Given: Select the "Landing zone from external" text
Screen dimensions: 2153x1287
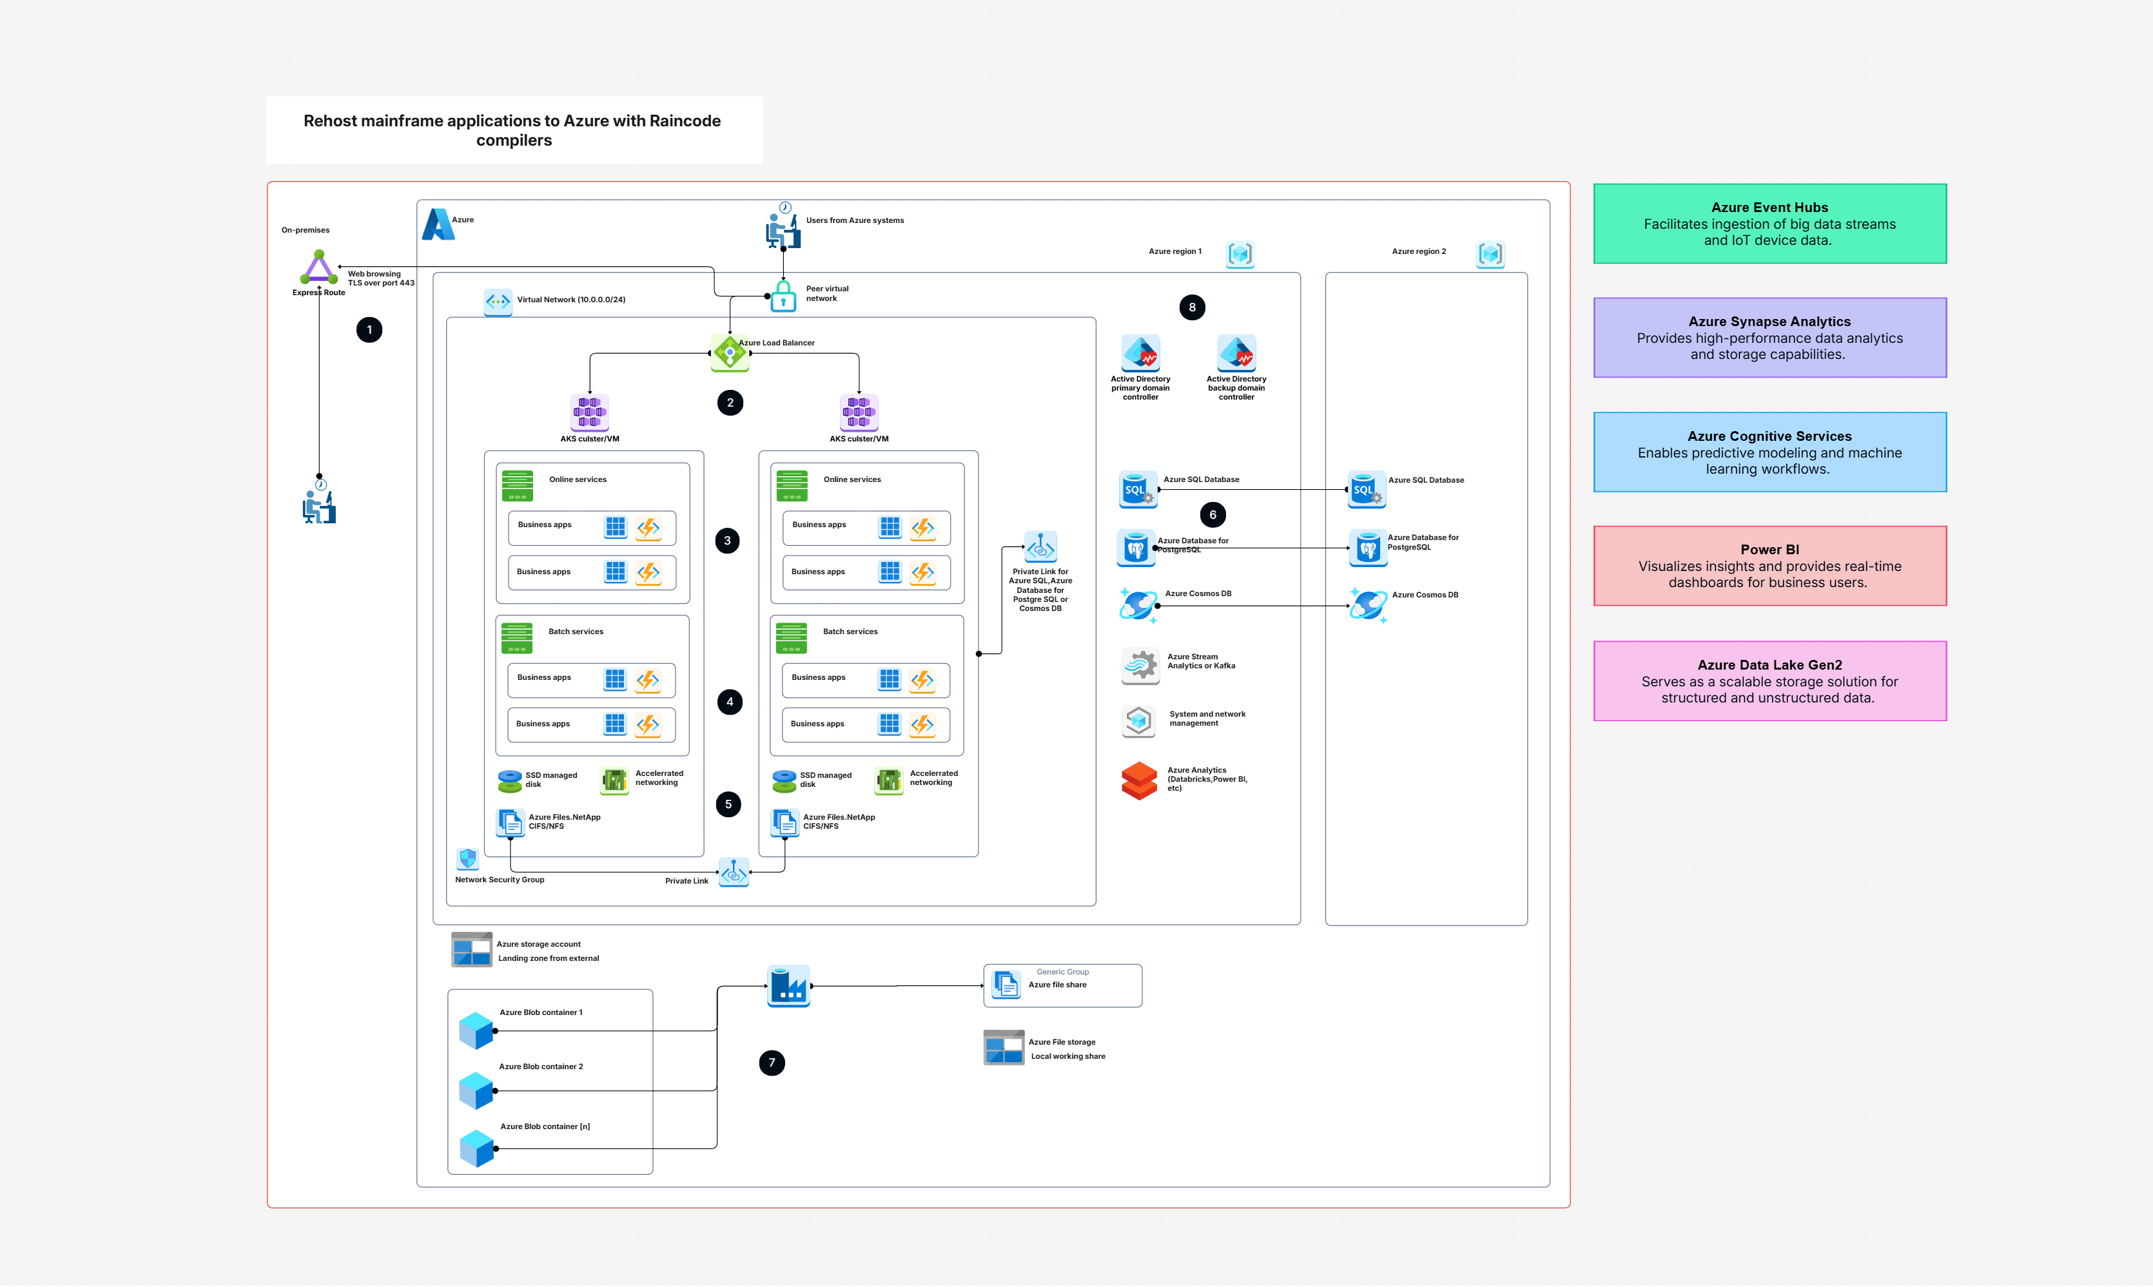Looking at the screenshot, I should pyautogui.click(x=548, y=958).
